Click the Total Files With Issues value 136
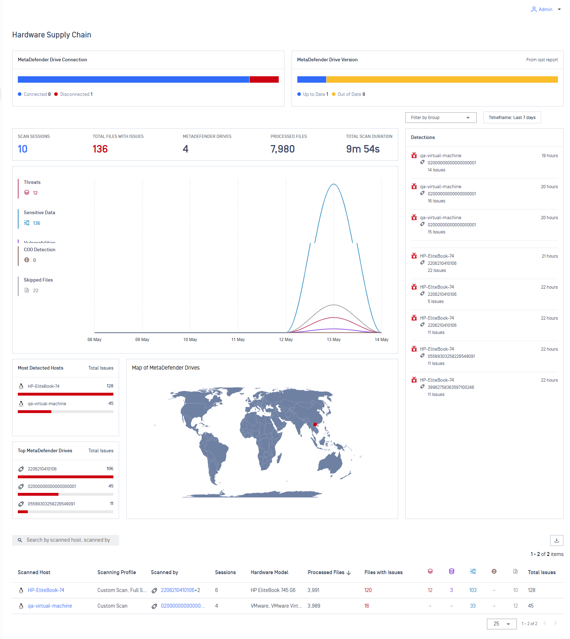570x639 pixels. 100,149
